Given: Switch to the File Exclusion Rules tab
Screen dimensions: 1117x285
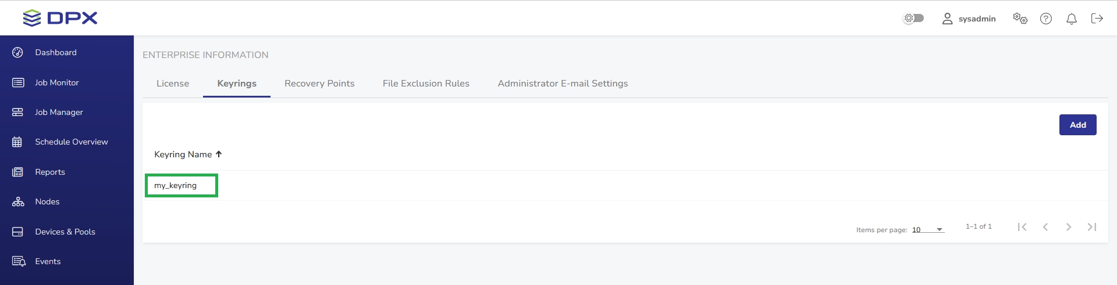Looking at the screenshot, I should click(x=426, y=84).
